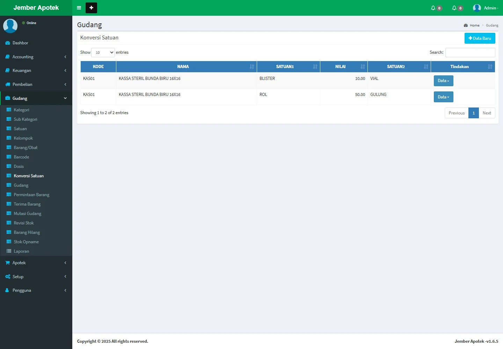Click into the Search input field
The height and width of the screenshot is (349, 503).
(x=470, y=52)
